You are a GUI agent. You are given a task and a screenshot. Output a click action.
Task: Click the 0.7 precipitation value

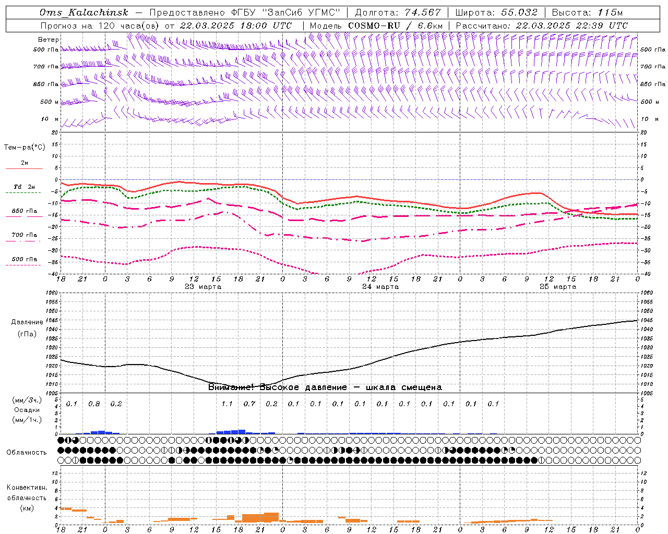pos(249,404)
